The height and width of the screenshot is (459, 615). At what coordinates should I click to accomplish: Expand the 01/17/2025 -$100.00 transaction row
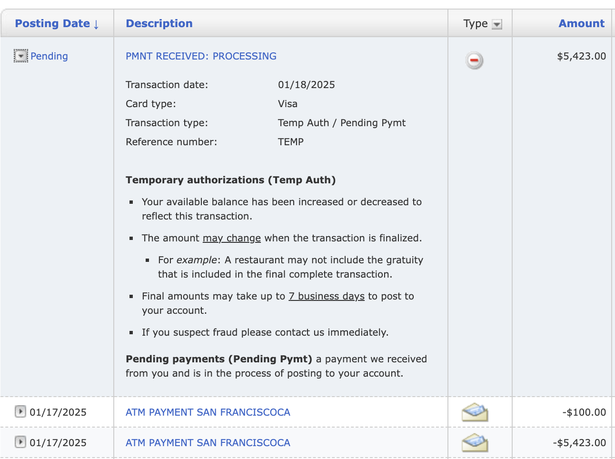point(20,411)
